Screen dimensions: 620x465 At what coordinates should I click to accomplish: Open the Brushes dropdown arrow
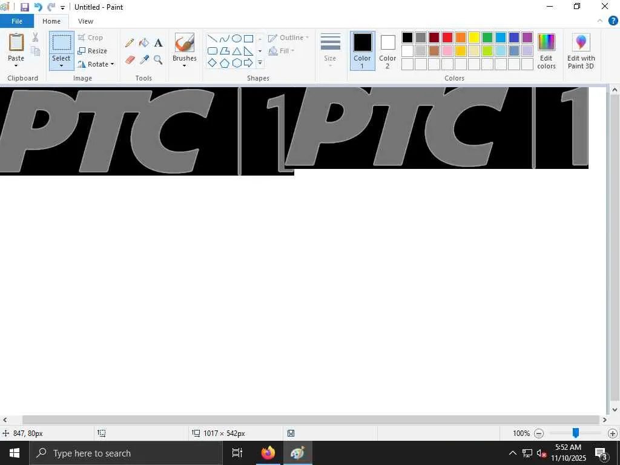click(184, 65)
